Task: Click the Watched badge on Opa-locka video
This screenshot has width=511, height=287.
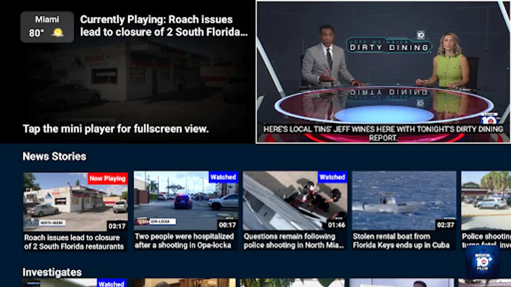Action: (223, 177)
